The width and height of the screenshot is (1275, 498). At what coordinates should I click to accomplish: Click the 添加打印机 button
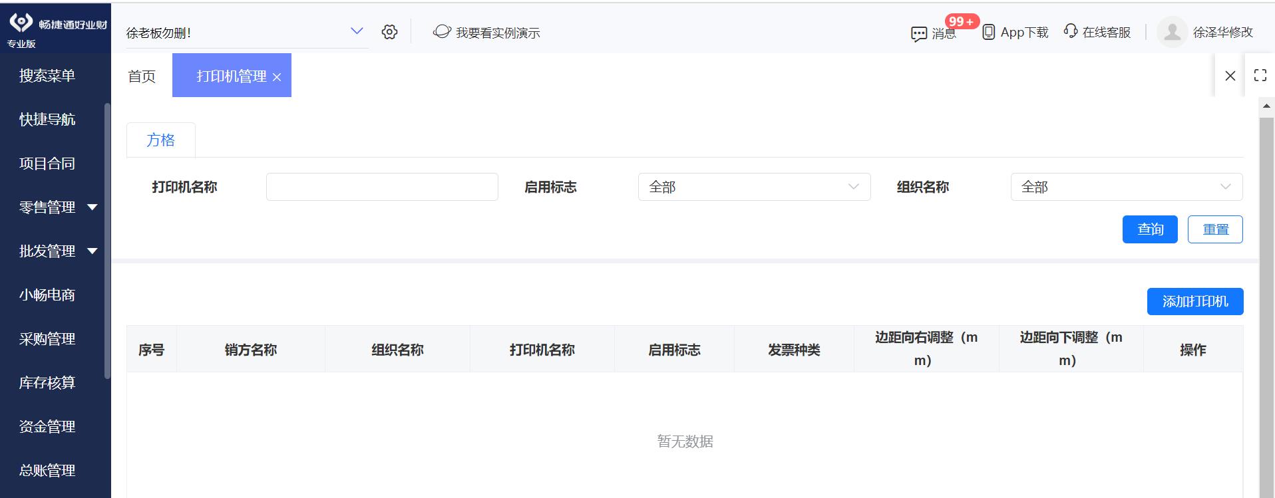click(1195, 302)
